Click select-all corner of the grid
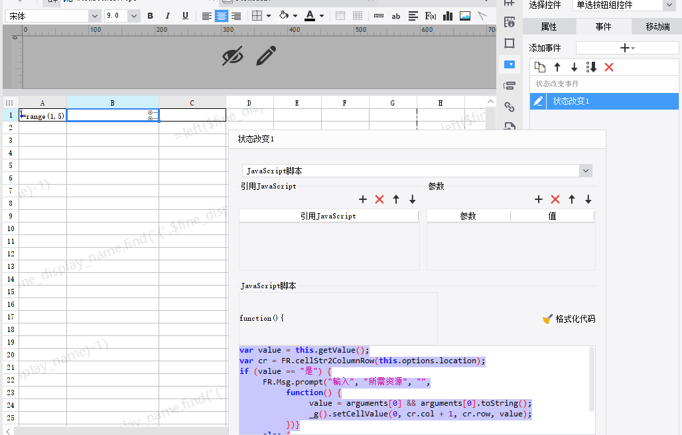 pyautogui.click(x=9, y=103)
